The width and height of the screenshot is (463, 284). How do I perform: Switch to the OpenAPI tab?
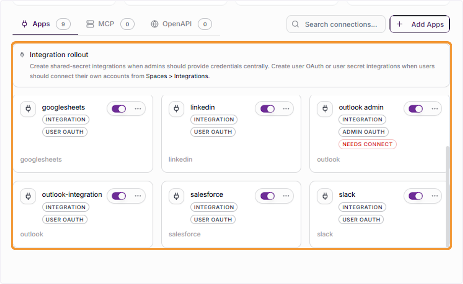(x=181, y=24)
